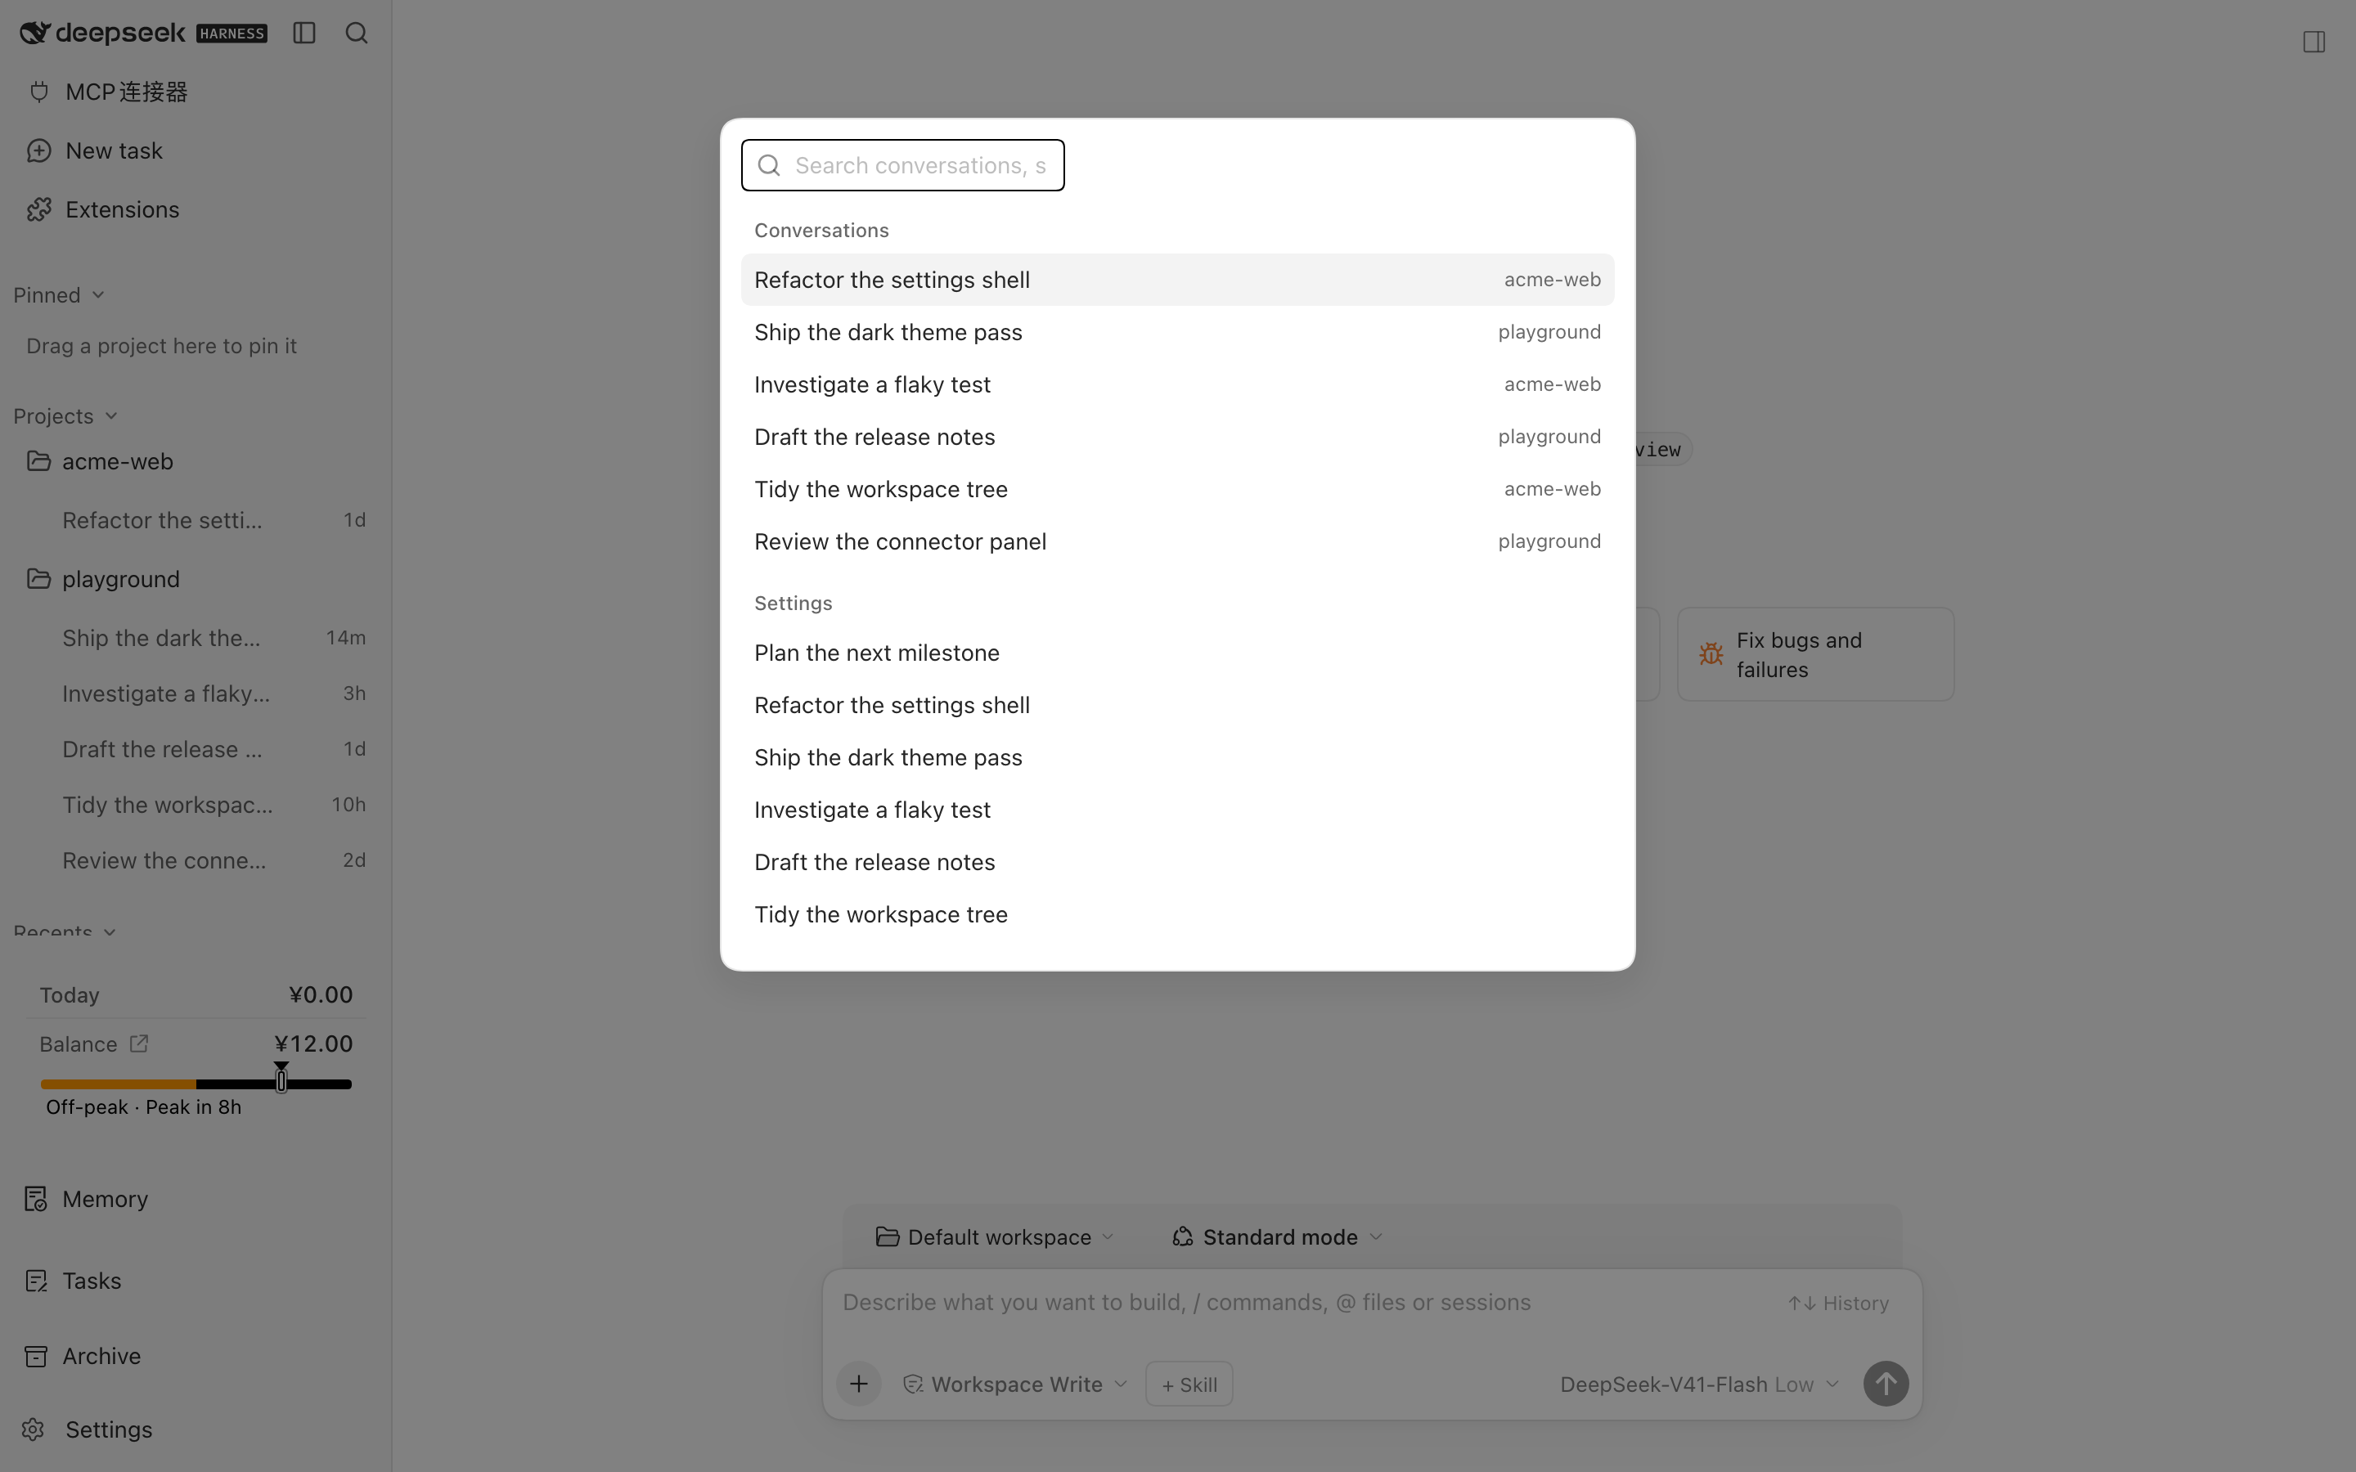Click magnifier icon inside search field
2356x1472 pixels.
pyautogui.click(x=769, y=165)
